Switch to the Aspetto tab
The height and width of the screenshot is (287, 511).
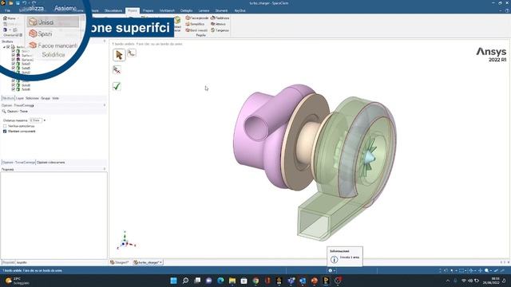click(22, 262)
